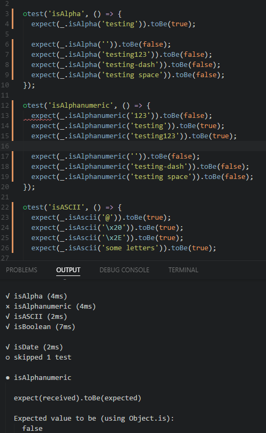Click the isAlphanumeric('testing123') expect line
Image resolution: width=266 pixels, height=433 pixels.
[134, 136]
